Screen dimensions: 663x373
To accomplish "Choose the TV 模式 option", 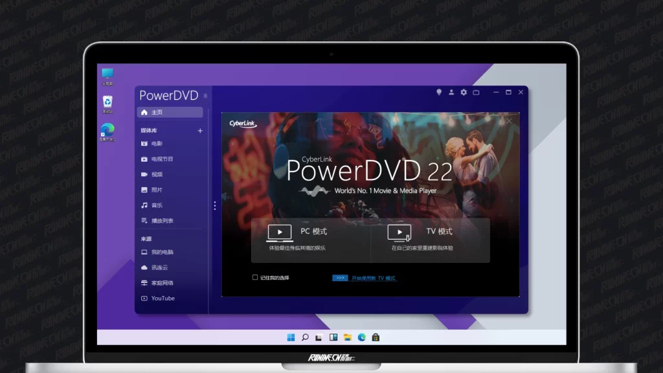I will [430, 240].
